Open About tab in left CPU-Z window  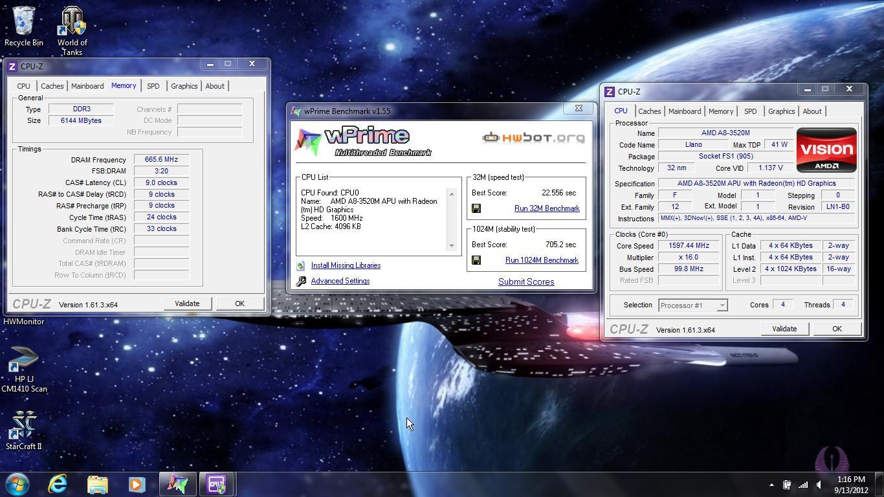point(215,86)
